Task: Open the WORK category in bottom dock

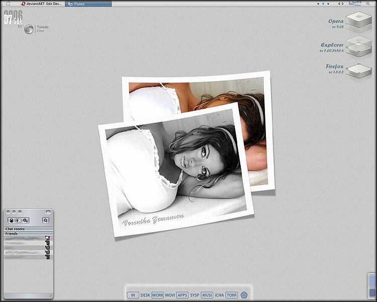Action: tap(157, 295)
